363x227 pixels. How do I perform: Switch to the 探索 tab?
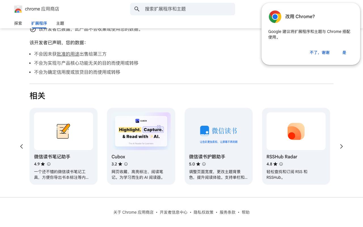(x=18, y=23)
